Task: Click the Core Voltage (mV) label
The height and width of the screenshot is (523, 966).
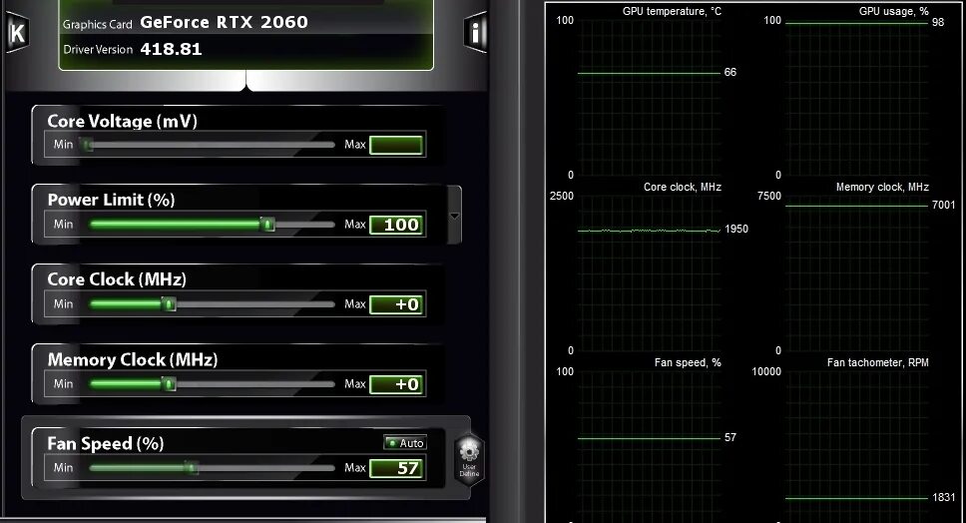Action: click(x=122, y=122)
